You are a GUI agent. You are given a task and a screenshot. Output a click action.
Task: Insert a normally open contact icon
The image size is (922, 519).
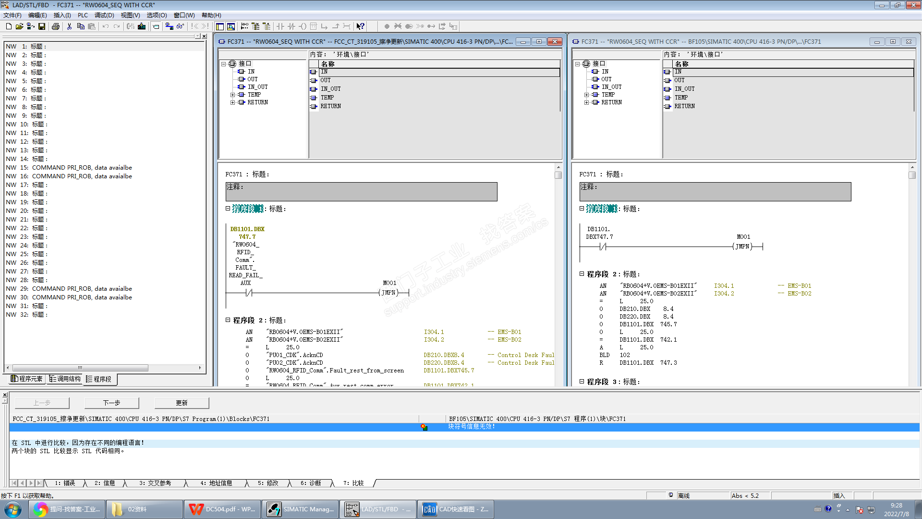coord(280,26)
